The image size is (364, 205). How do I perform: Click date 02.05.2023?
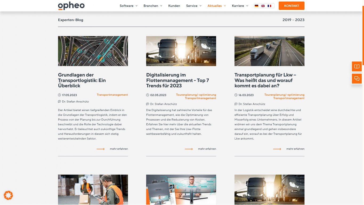tap(158, 95)
